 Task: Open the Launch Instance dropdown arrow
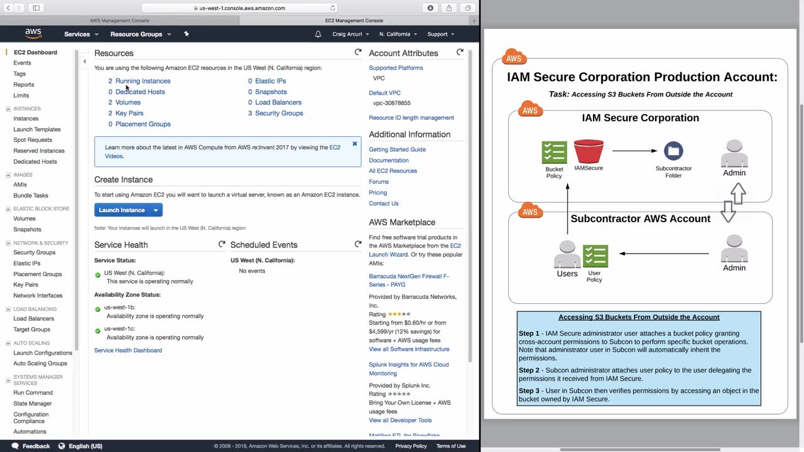point(156,210)
